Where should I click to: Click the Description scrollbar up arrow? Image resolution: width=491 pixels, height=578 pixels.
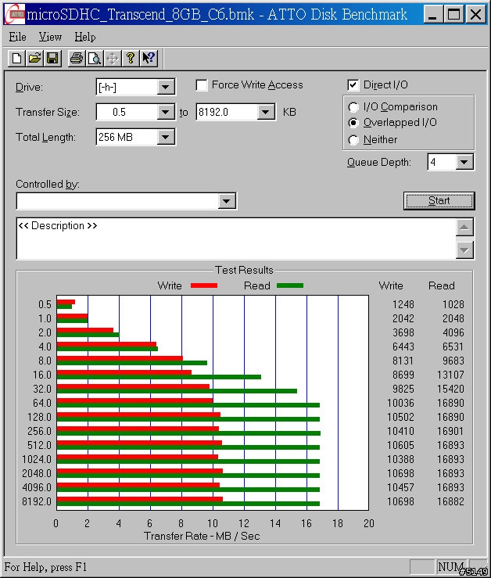click(464, 228)
